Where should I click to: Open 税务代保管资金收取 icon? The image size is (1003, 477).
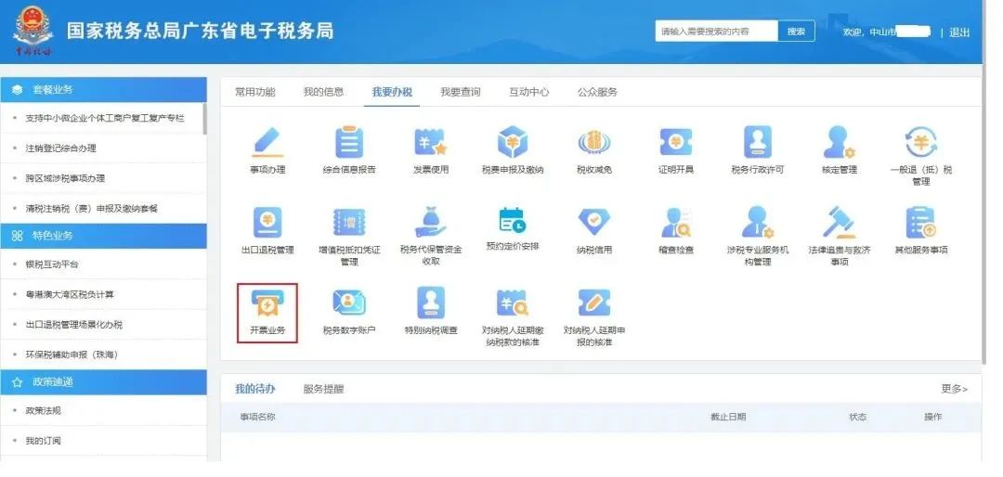tap(431, 223)
